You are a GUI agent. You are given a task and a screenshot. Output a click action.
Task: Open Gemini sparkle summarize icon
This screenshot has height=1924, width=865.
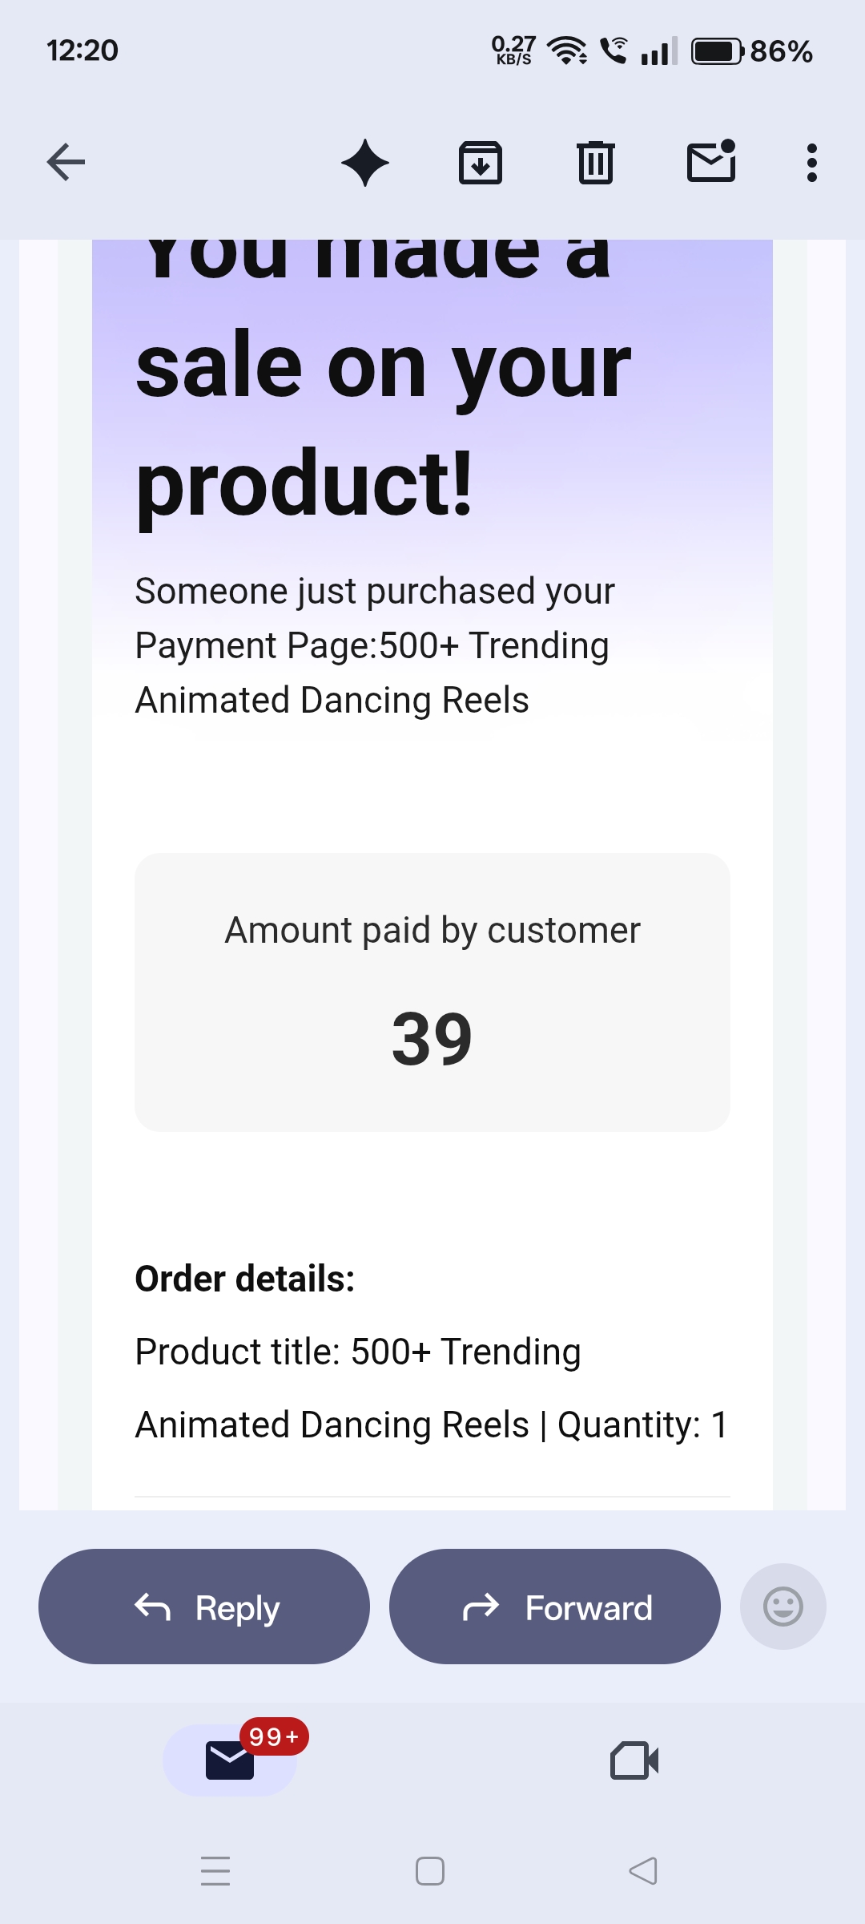[365, 163]
